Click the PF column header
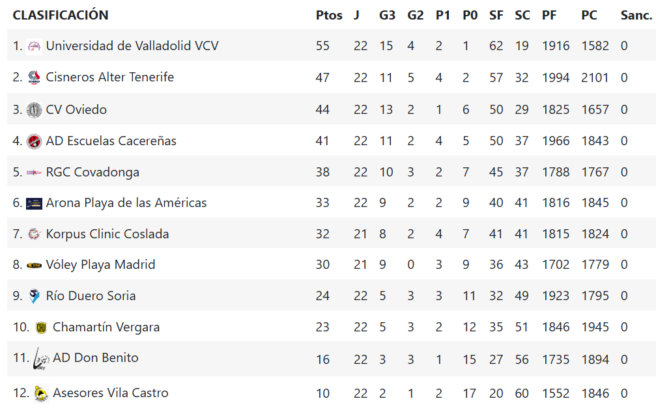The width and height of the screenshot is (656, 416). click(x=549, y=15)
